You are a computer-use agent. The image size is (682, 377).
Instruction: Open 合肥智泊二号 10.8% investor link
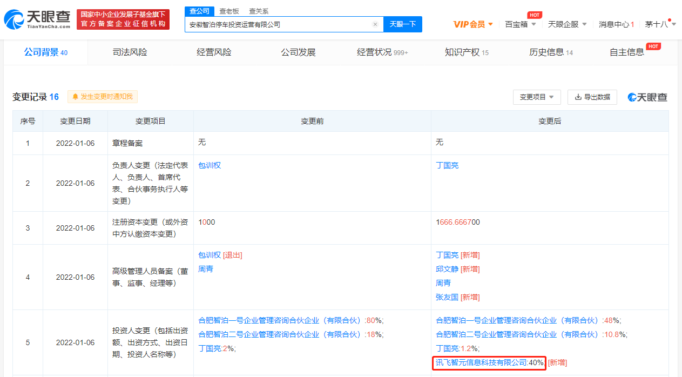pyautogui.click(x=518, y=334)
